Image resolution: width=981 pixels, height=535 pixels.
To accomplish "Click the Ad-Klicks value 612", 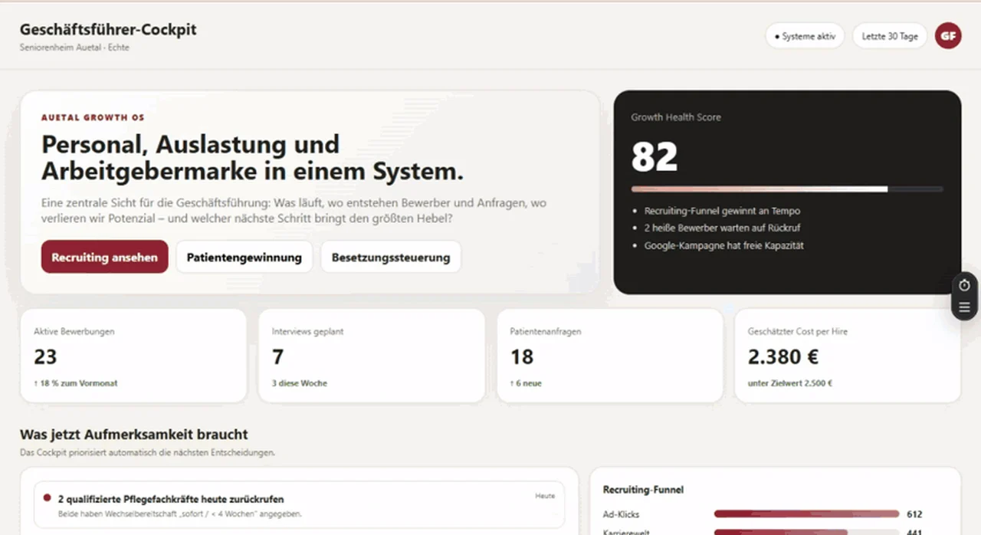I will click(914, 514).
